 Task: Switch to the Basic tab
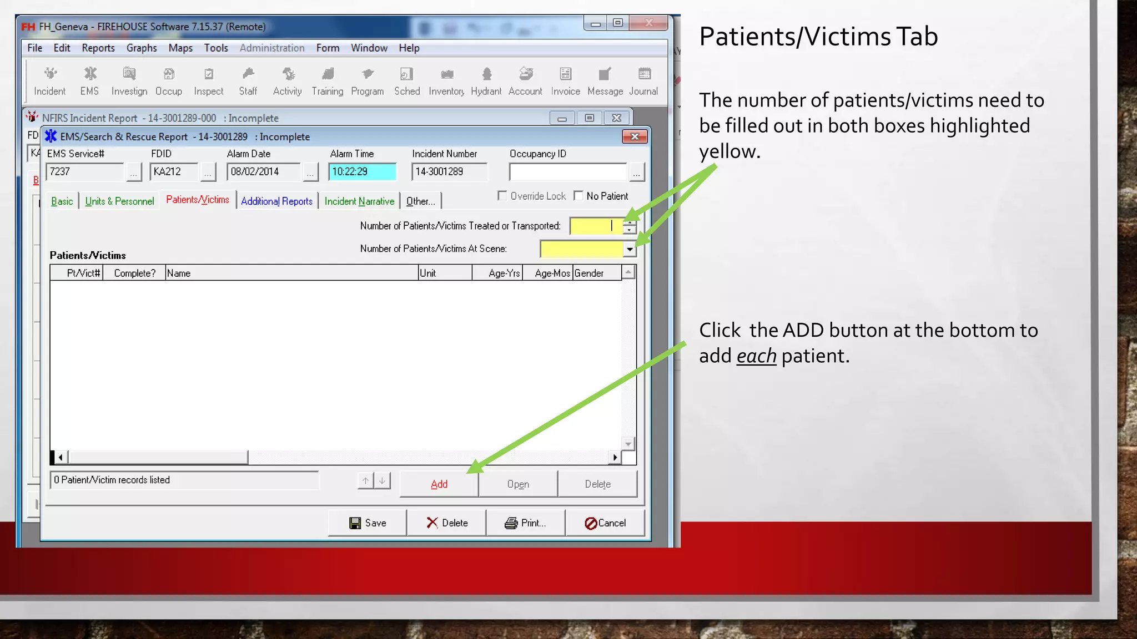(62, 201)
